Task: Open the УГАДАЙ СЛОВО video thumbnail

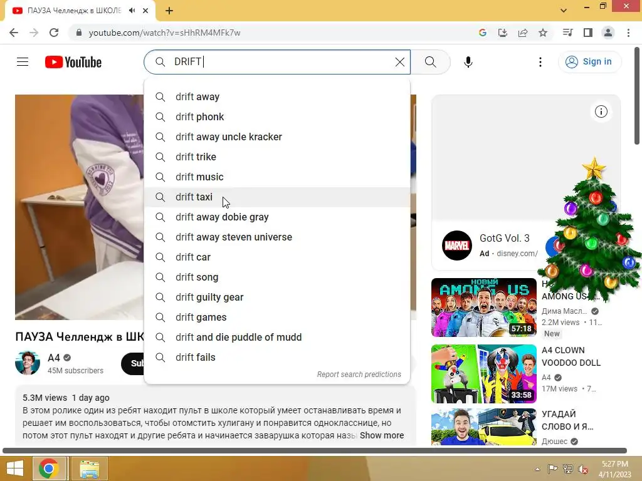Action: pyautogui.click(x=483, y=427)
